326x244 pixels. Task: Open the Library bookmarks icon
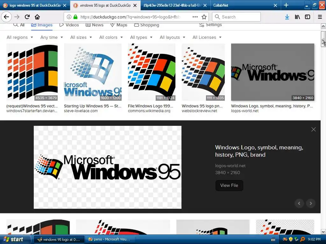point(298,17)
